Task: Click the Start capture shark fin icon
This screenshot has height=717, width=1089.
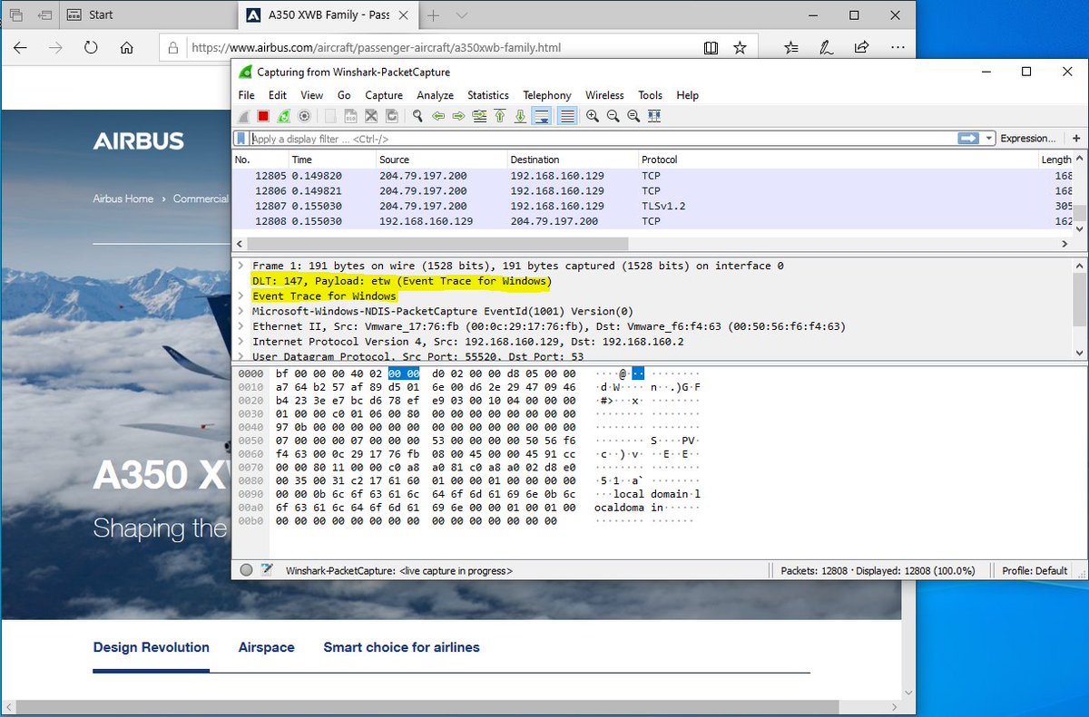Action: coord(243,116)
